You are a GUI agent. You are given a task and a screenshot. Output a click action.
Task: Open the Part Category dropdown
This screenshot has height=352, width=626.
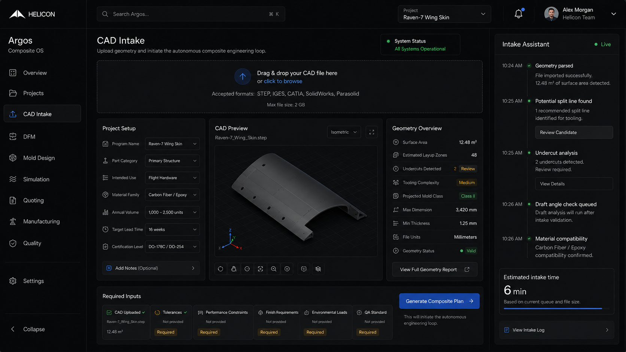coord(172,161)
